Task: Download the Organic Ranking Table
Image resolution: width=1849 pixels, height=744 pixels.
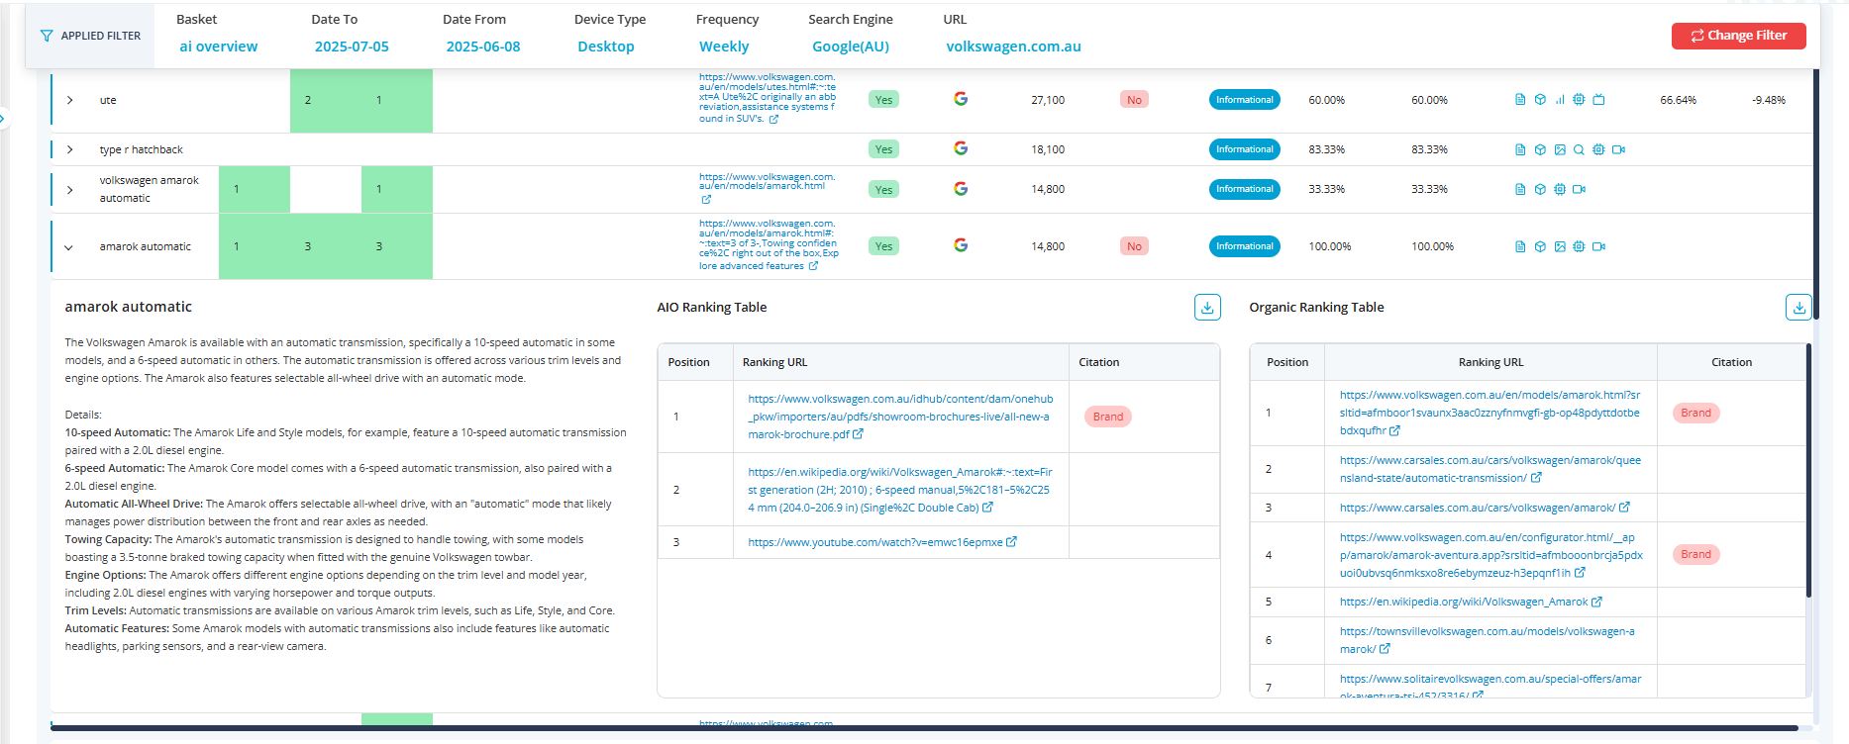Action: (1798, 308)
